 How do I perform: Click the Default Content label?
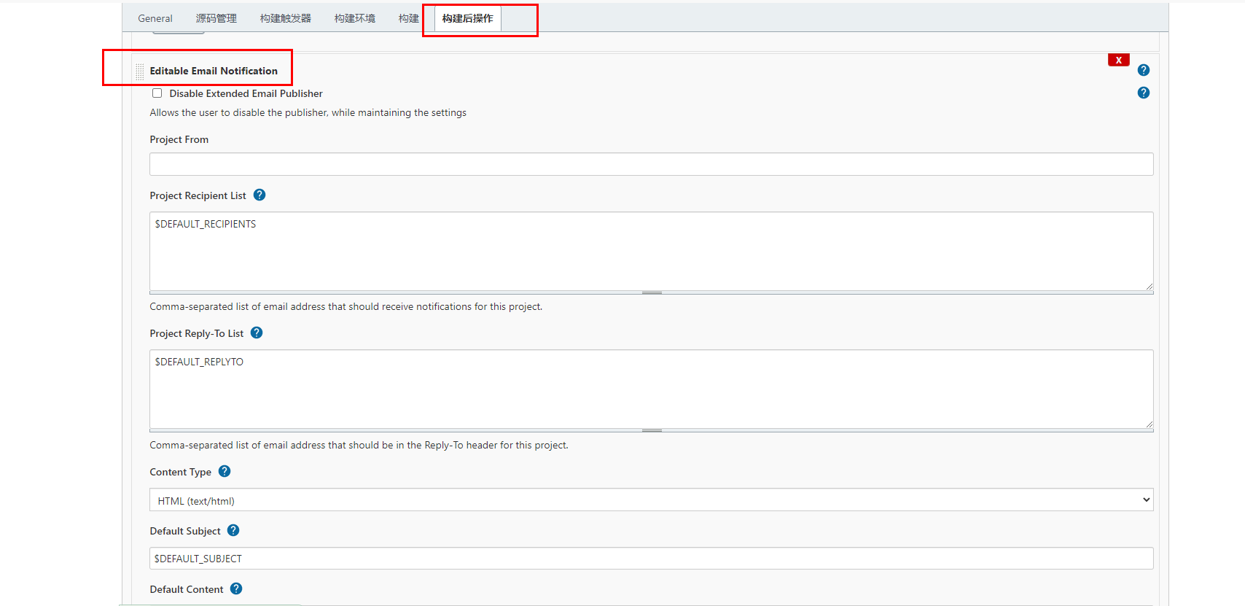187,589
